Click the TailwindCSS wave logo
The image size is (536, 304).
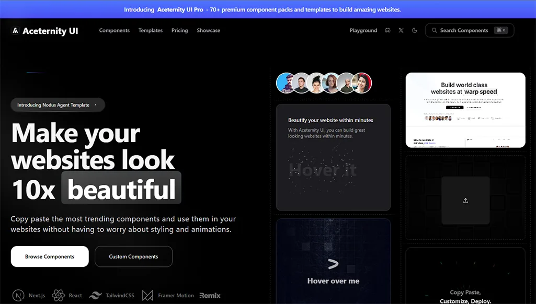coord(95,296)
